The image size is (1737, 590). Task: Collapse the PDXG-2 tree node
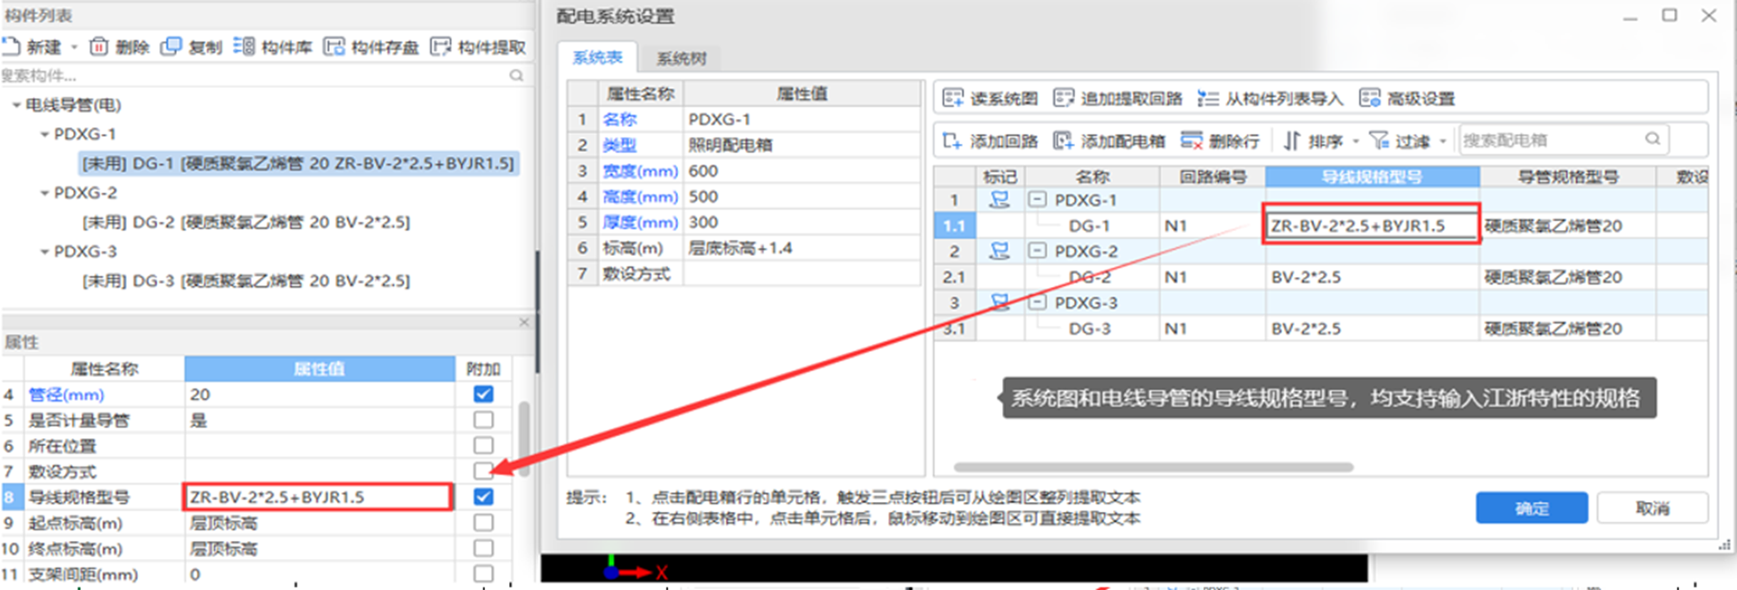[44, 193]
